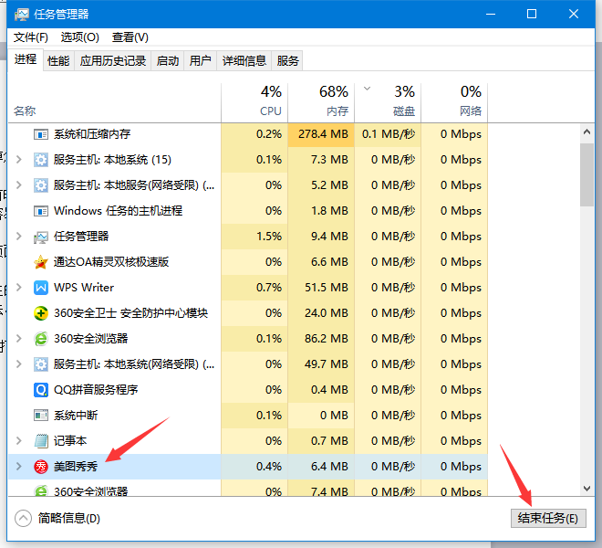
Task: Select the 系统中断 row name
Action: 76,416
